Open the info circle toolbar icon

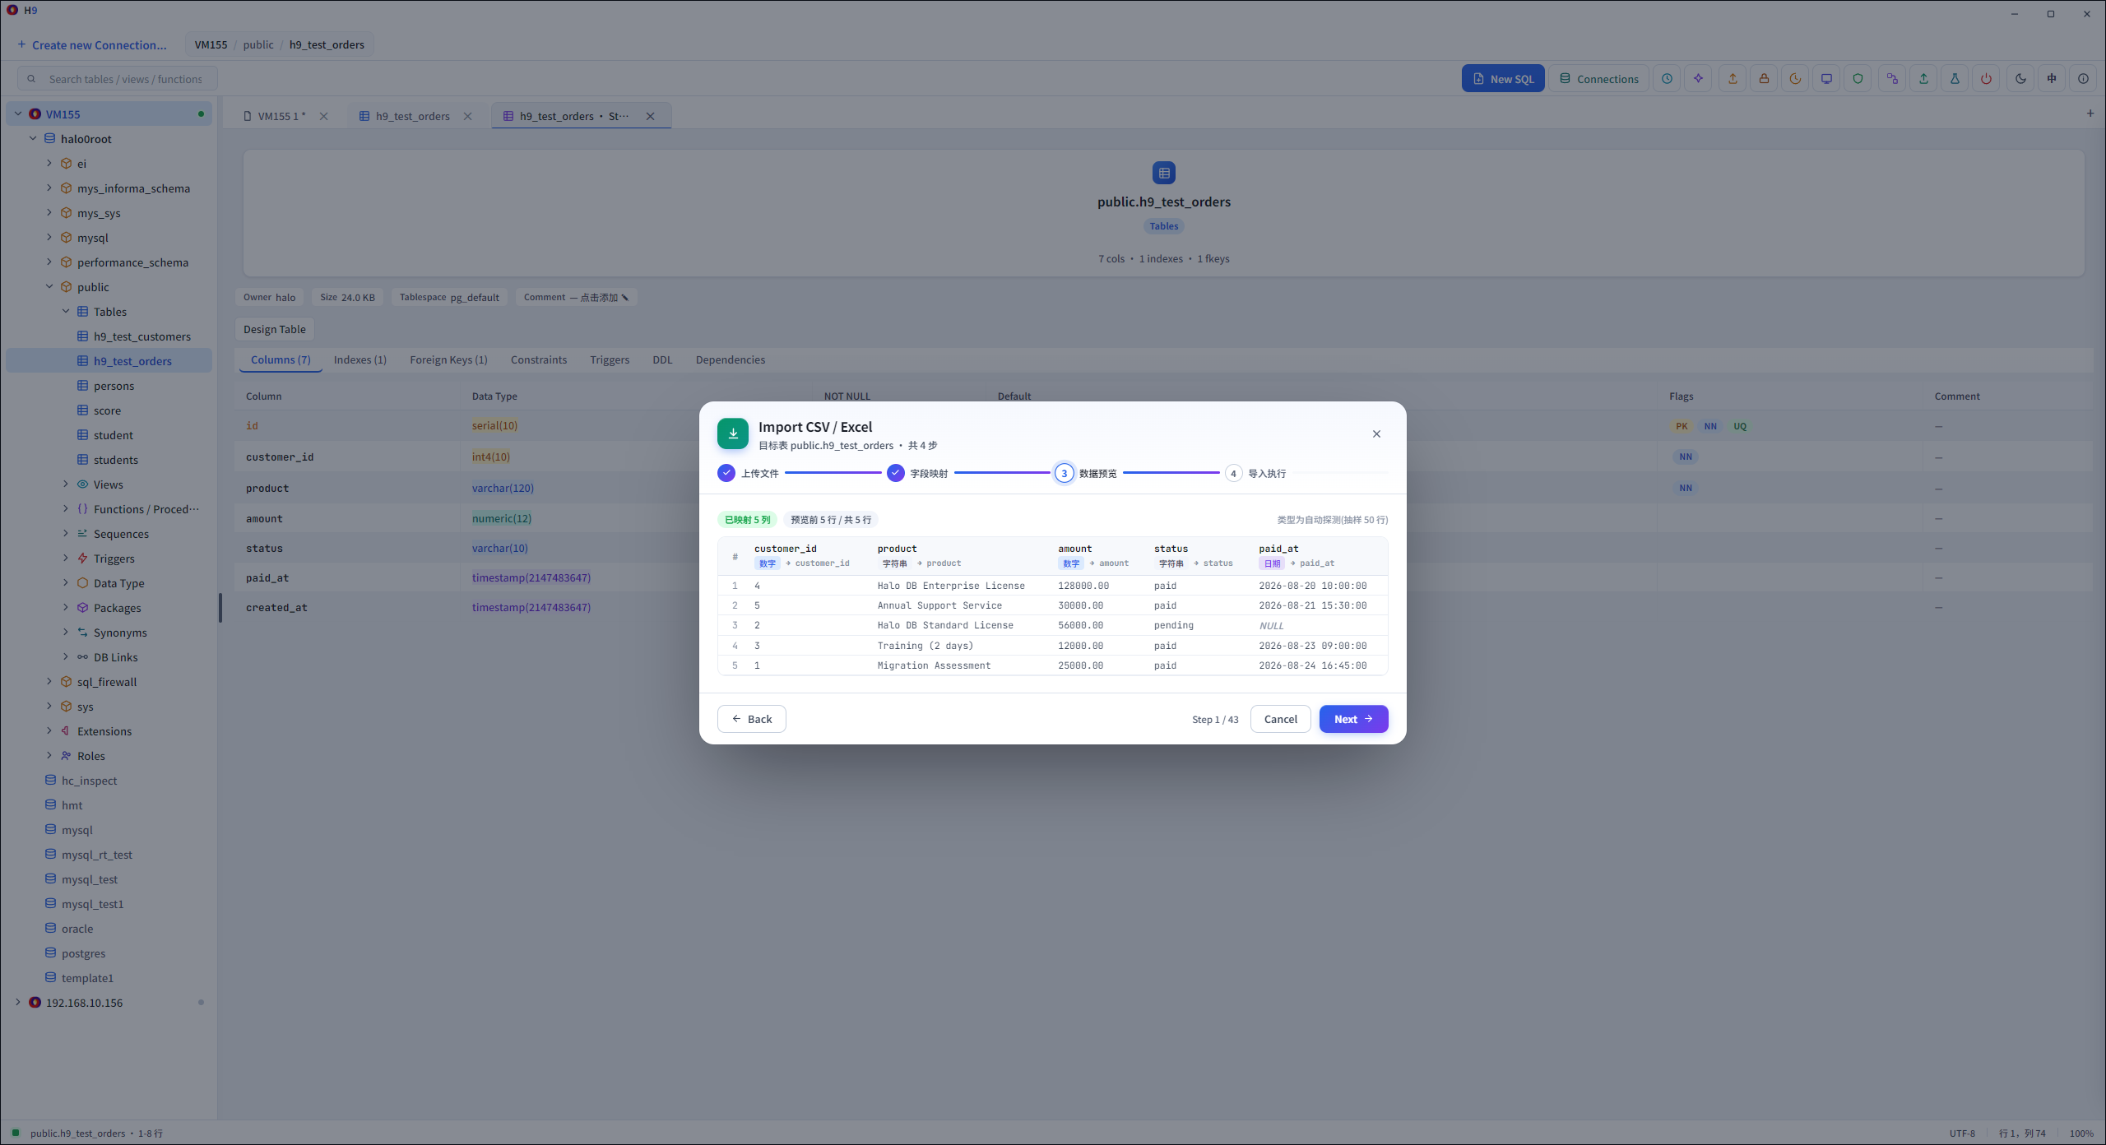pyautogui.click(x=2083, y=79)
